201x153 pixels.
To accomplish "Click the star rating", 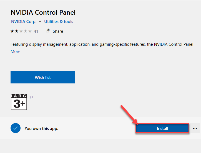I will click(x=21, y=31).
